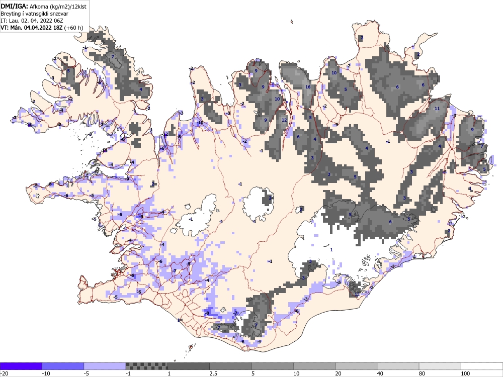
Task: Click the "-20" legend scale label
Action: 4,374
